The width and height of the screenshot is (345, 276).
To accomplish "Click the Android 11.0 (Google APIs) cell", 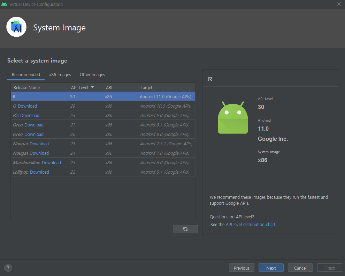I will pyautogui.click(x=167, y=96).
